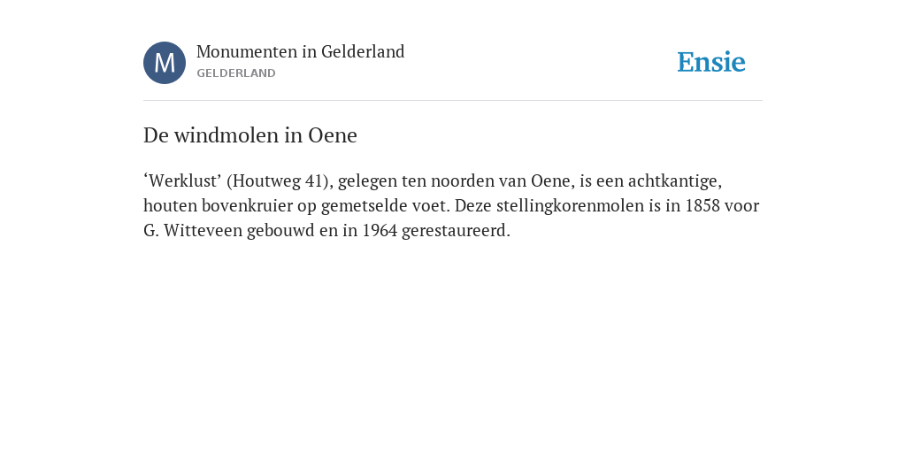The height and width of the screenshot is (453, 906).
Task: Click the year 1964 in the text
Action: (380, 231)
